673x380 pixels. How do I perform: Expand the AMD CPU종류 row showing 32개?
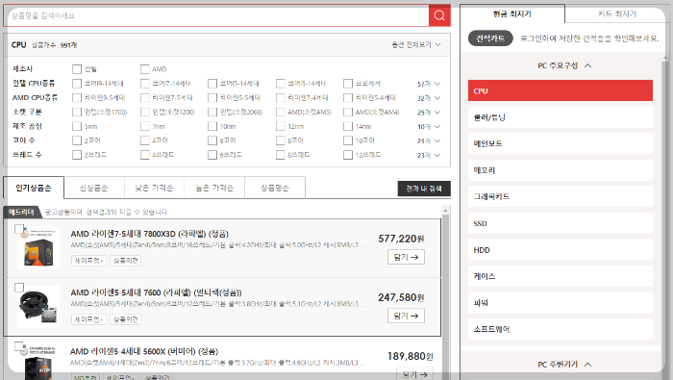click(x=429, y=98)
